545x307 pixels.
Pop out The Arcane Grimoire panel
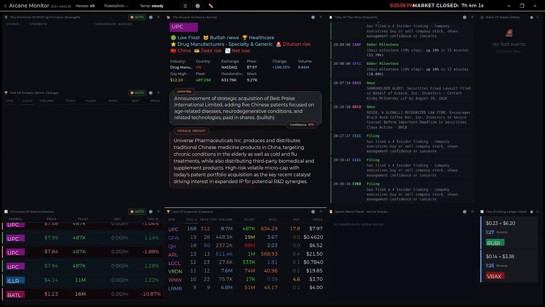click(321, 17)
